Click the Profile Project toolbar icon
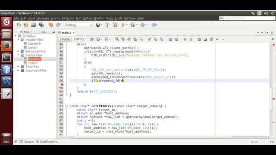This screenshot has width=276, height=155. point(142,25)
